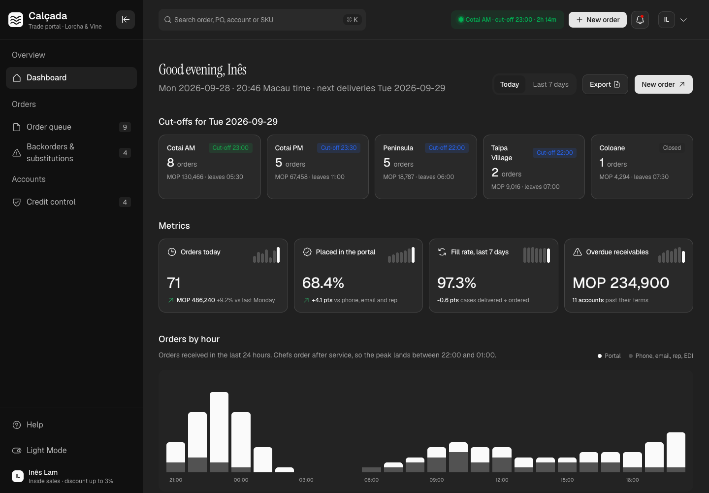Open the Cotai PM cut-off card
The height and width of the screenshot is (493, 709).
pos(318,167)
